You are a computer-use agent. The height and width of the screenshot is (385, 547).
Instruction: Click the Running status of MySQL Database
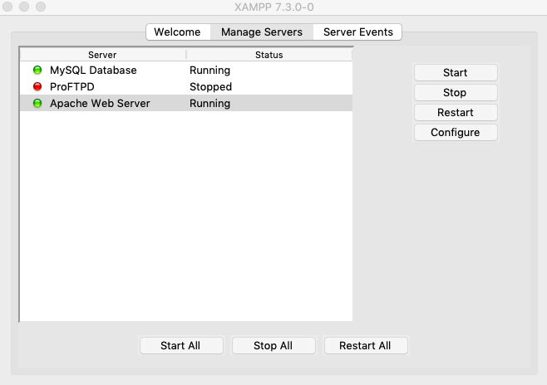point(209,71)
